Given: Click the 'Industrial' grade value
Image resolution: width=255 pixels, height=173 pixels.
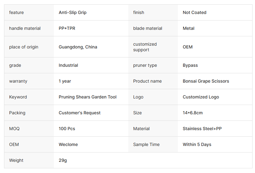Looking at the screenshot, I should 68,65.
